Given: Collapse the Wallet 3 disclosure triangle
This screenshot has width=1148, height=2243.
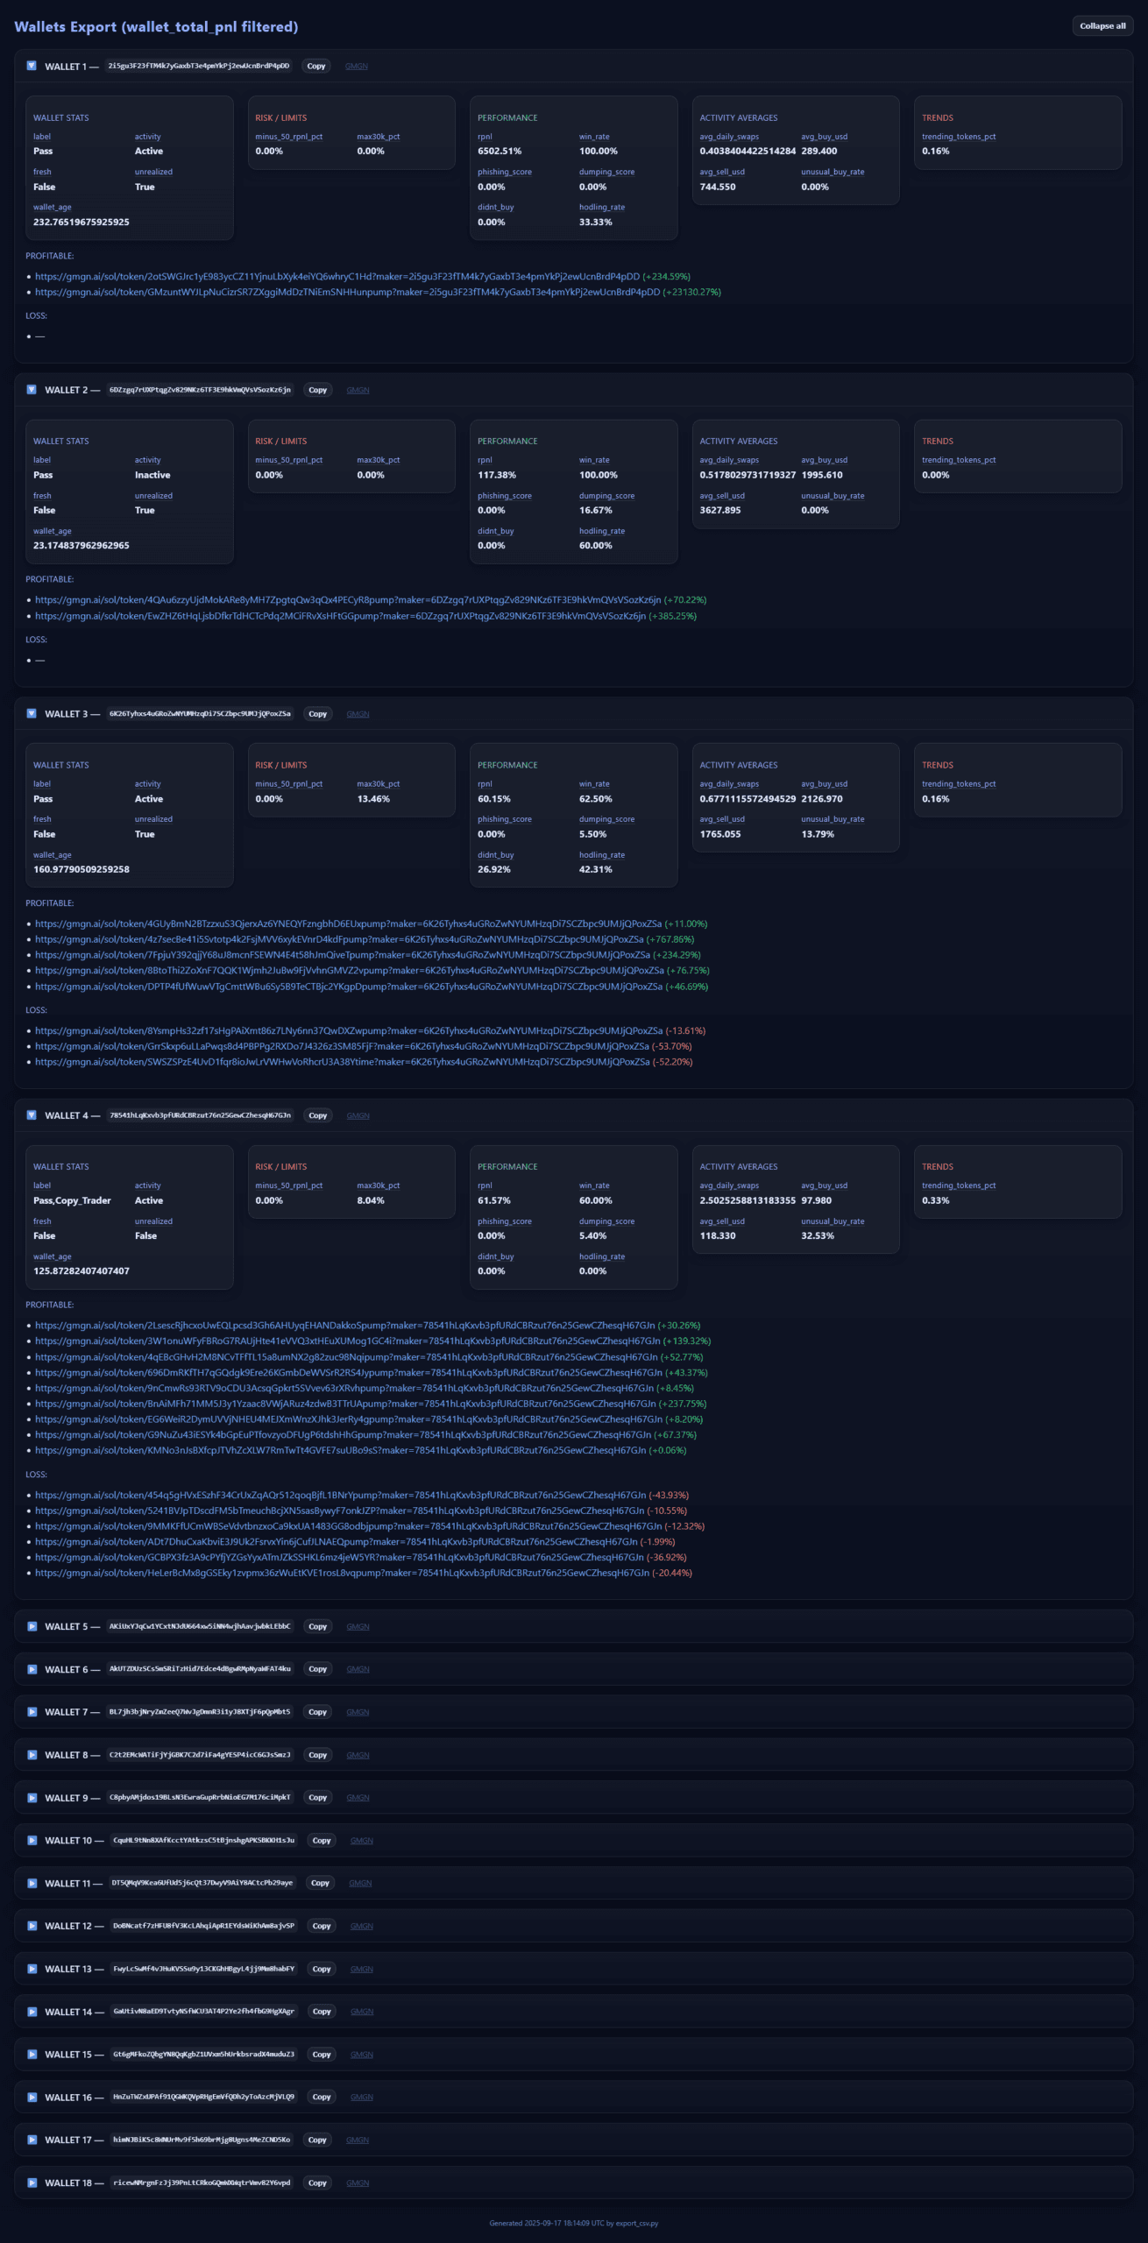Looking at the screenshot, I should click(32, 714).
